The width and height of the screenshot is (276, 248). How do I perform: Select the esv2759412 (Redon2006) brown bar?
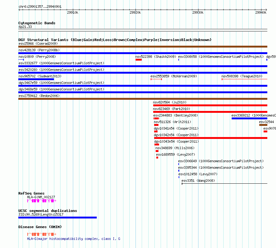point(143,99)
